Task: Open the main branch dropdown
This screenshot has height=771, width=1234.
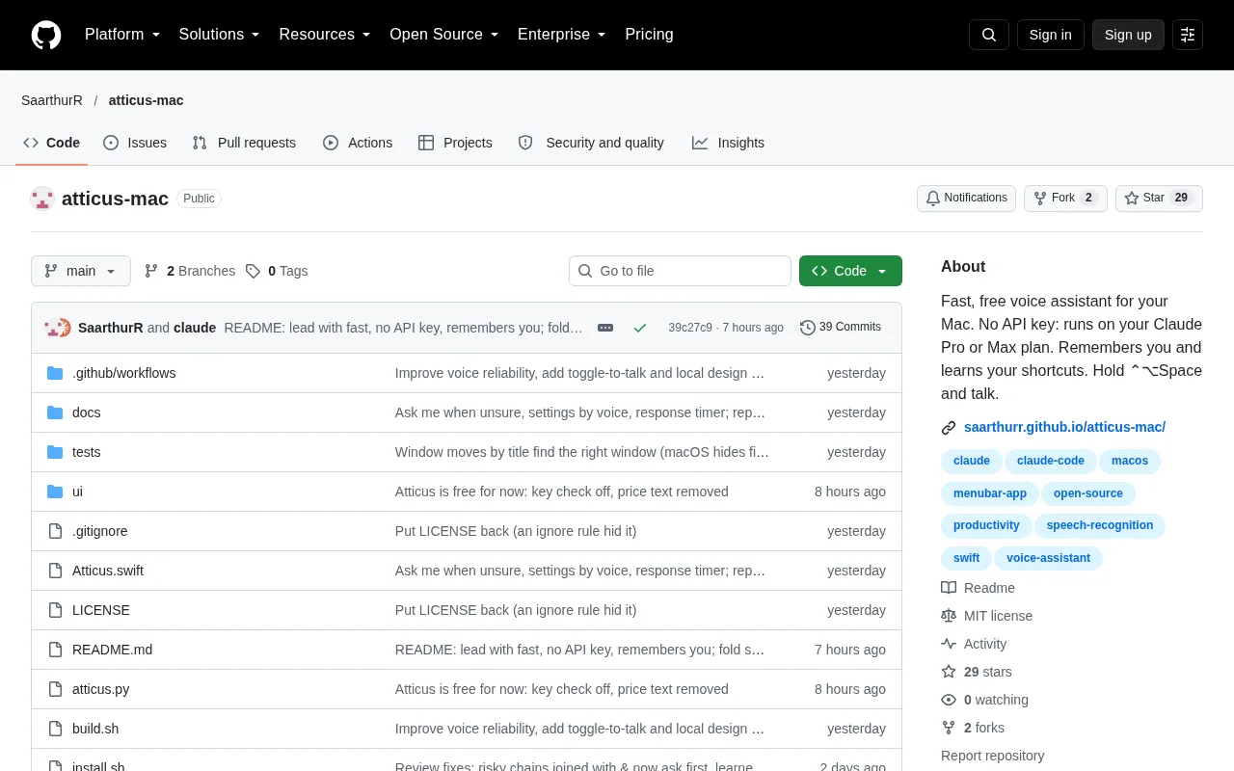Action: click(x=81, y=271)
